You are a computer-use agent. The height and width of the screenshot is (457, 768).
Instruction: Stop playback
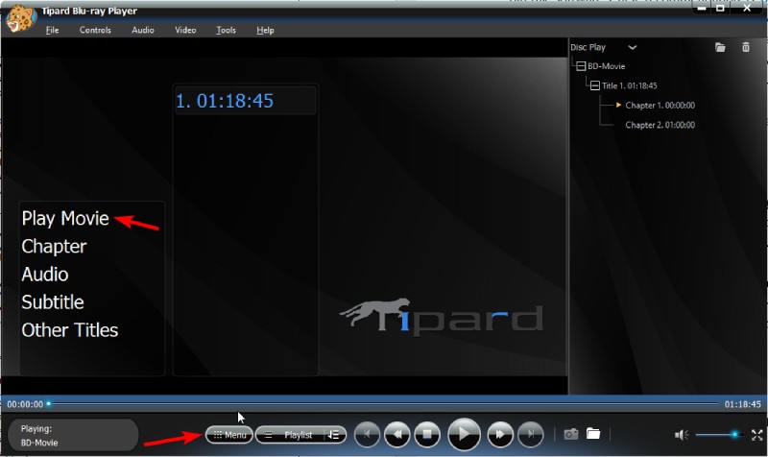(427, 434)
